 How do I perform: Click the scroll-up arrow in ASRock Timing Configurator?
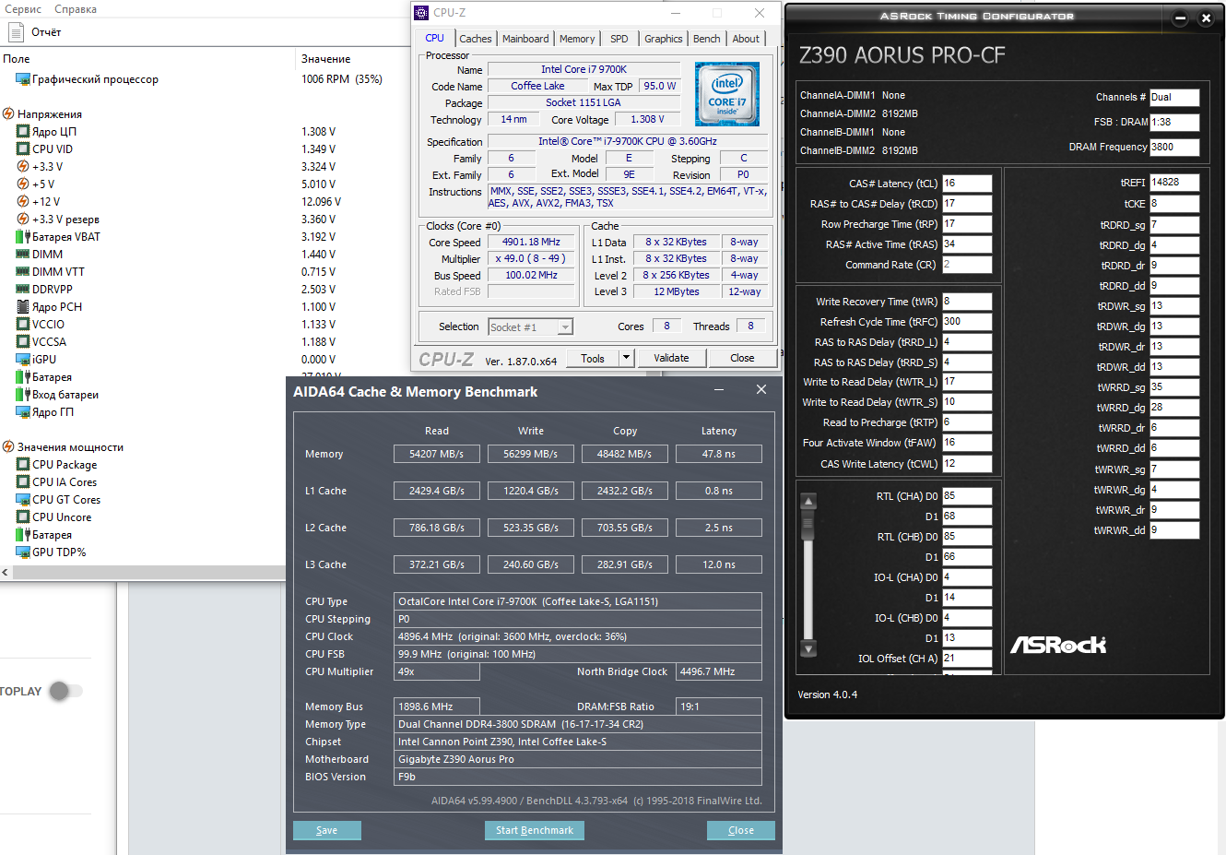[808, 502]
